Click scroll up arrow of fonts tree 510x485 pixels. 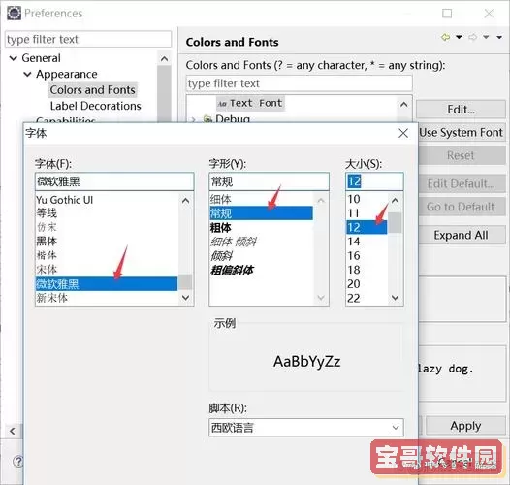404,105
